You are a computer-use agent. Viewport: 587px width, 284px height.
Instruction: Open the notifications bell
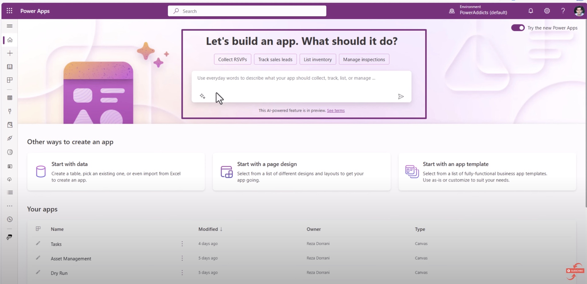point(531,11)
